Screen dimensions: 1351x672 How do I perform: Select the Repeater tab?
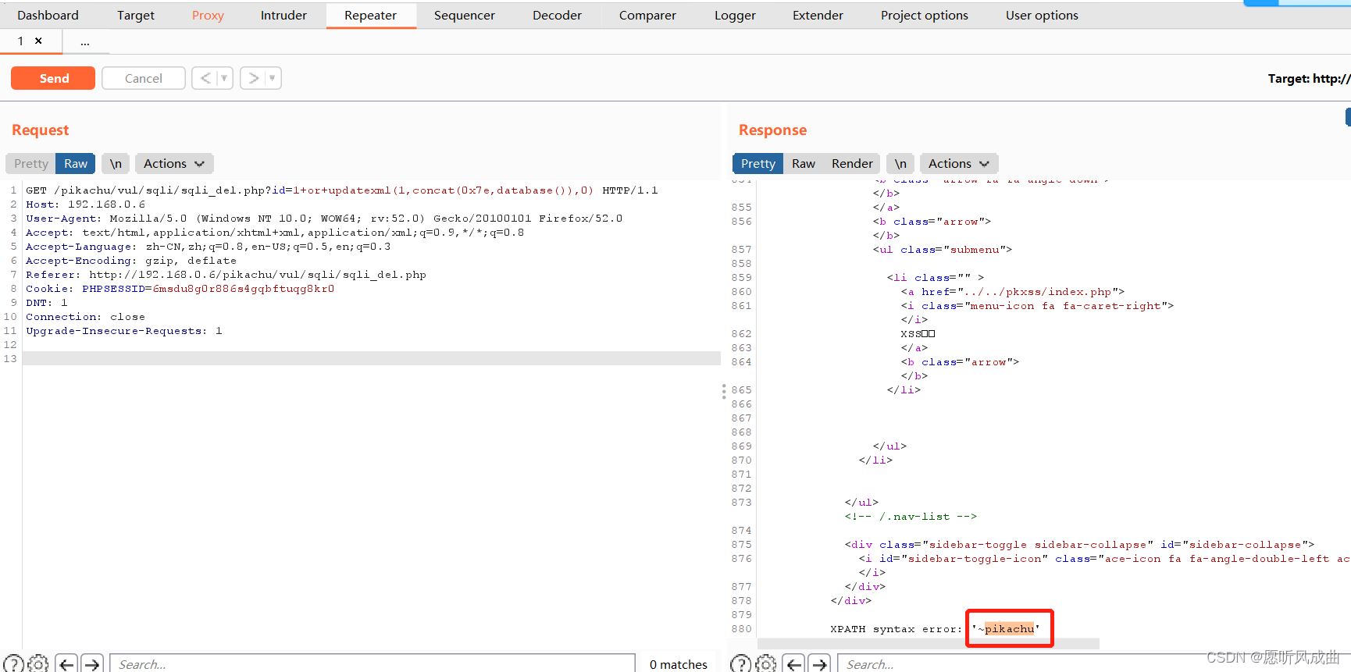point(371,15)
